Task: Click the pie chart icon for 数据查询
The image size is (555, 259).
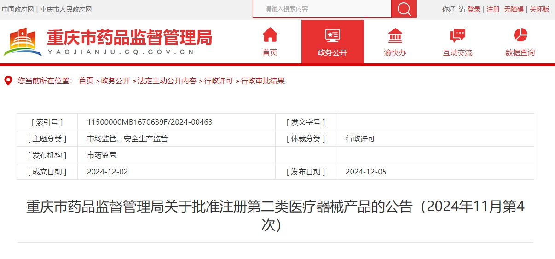Action: pyautogui.click(x=520, y=35)
